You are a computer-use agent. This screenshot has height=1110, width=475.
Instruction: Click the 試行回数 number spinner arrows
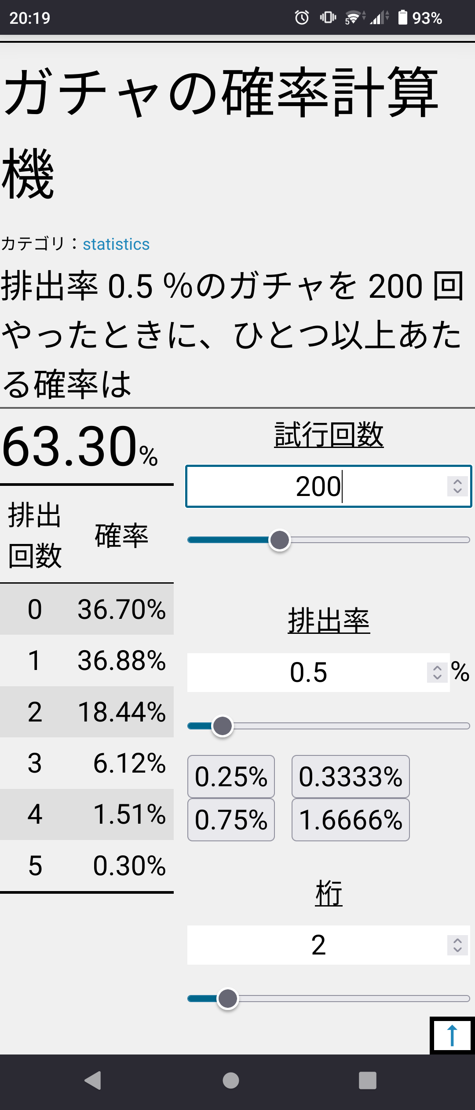457,486
